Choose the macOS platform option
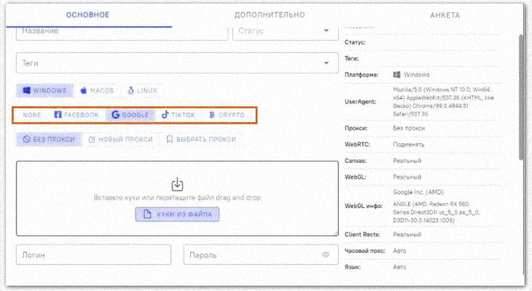 pyautogui.click(x=97, y=91)
